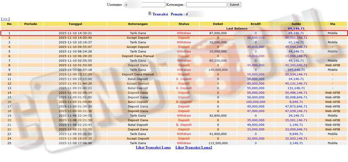
Task: Click the Status column header
Action: click(184, 24)
